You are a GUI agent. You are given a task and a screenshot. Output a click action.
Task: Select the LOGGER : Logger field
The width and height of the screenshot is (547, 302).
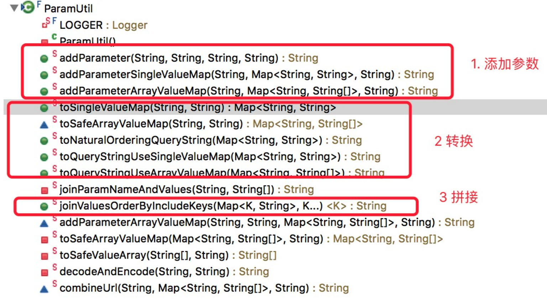(x=103, y=25)
